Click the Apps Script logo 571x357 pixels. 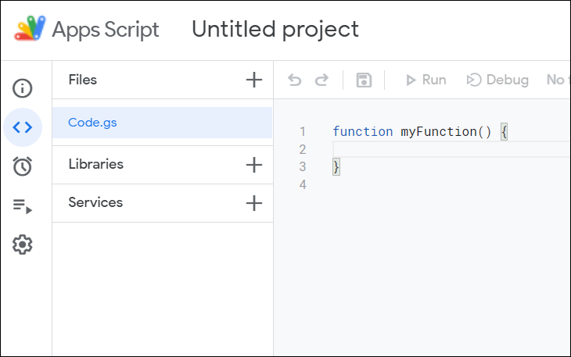28,30
